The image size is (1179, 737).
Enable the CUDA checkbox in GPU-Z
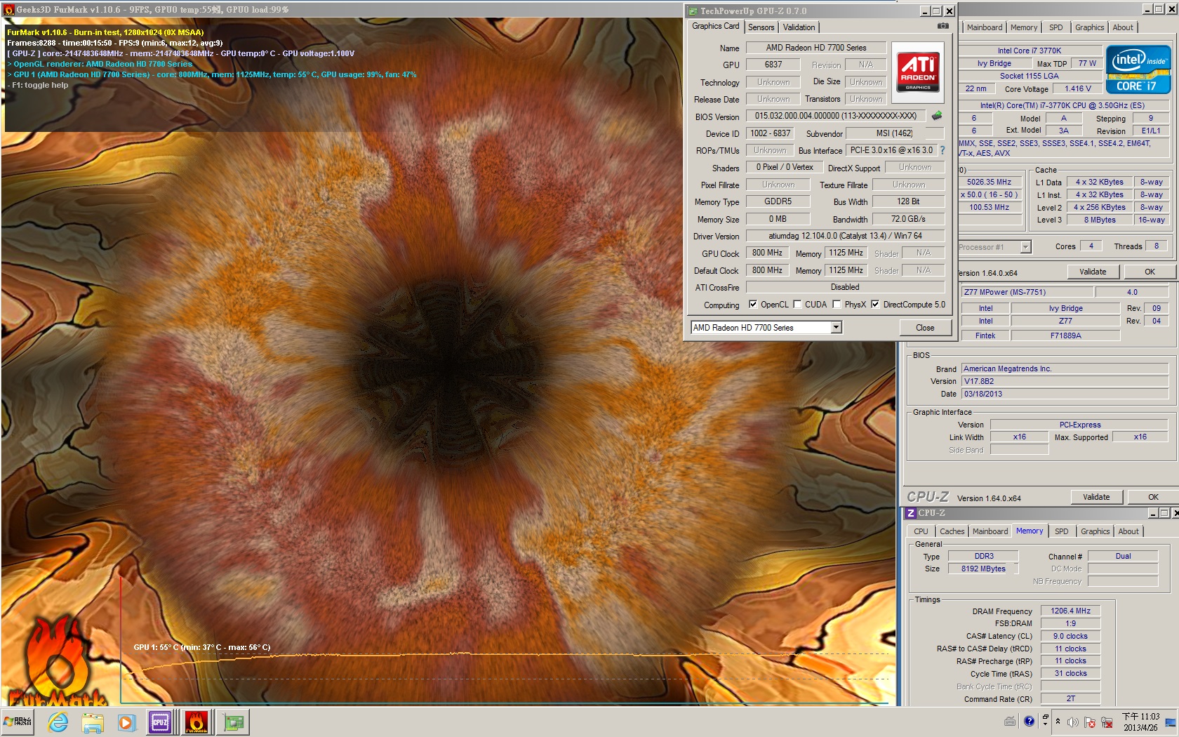click(x=797, y=305)
